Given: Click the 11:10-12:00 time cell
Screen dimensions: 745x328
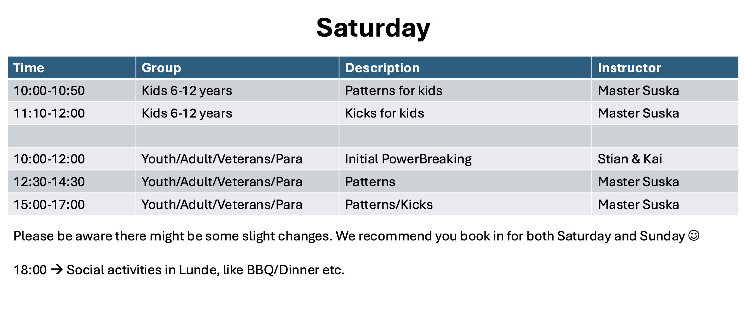Looking at the screenshot, I should point(72,113).
